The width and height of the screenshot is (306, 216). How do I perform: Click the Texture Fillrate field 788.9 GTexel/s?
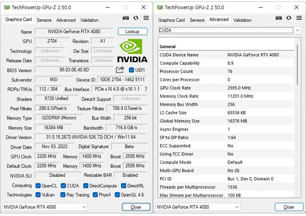[x=127, y=108]
